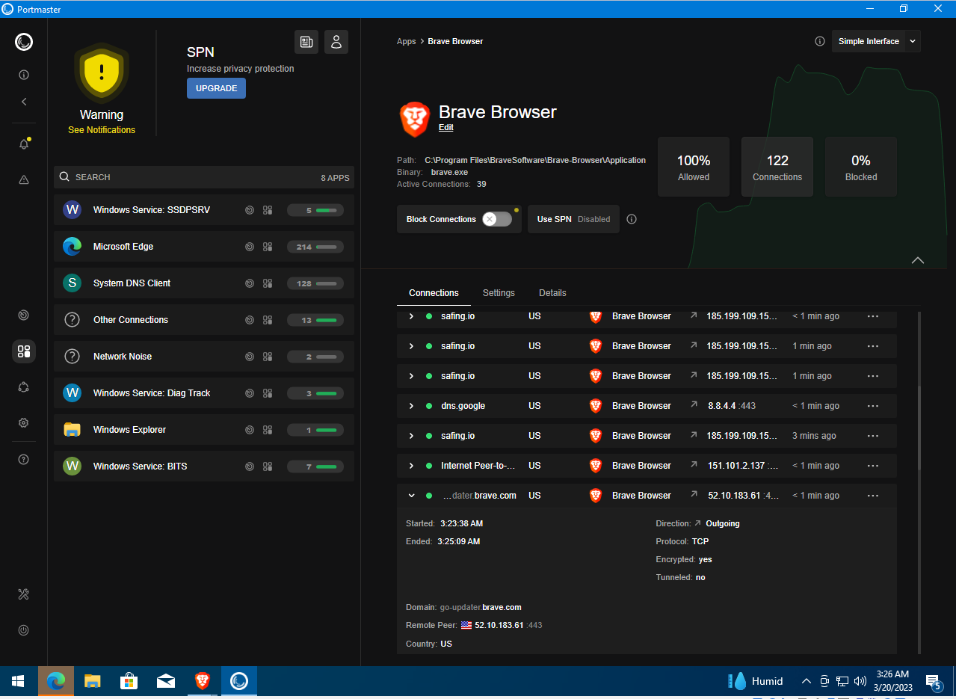Switch to the Details tab
This screenshot has height=699, width=956.
pyautogui.click(x=552, y=293)
